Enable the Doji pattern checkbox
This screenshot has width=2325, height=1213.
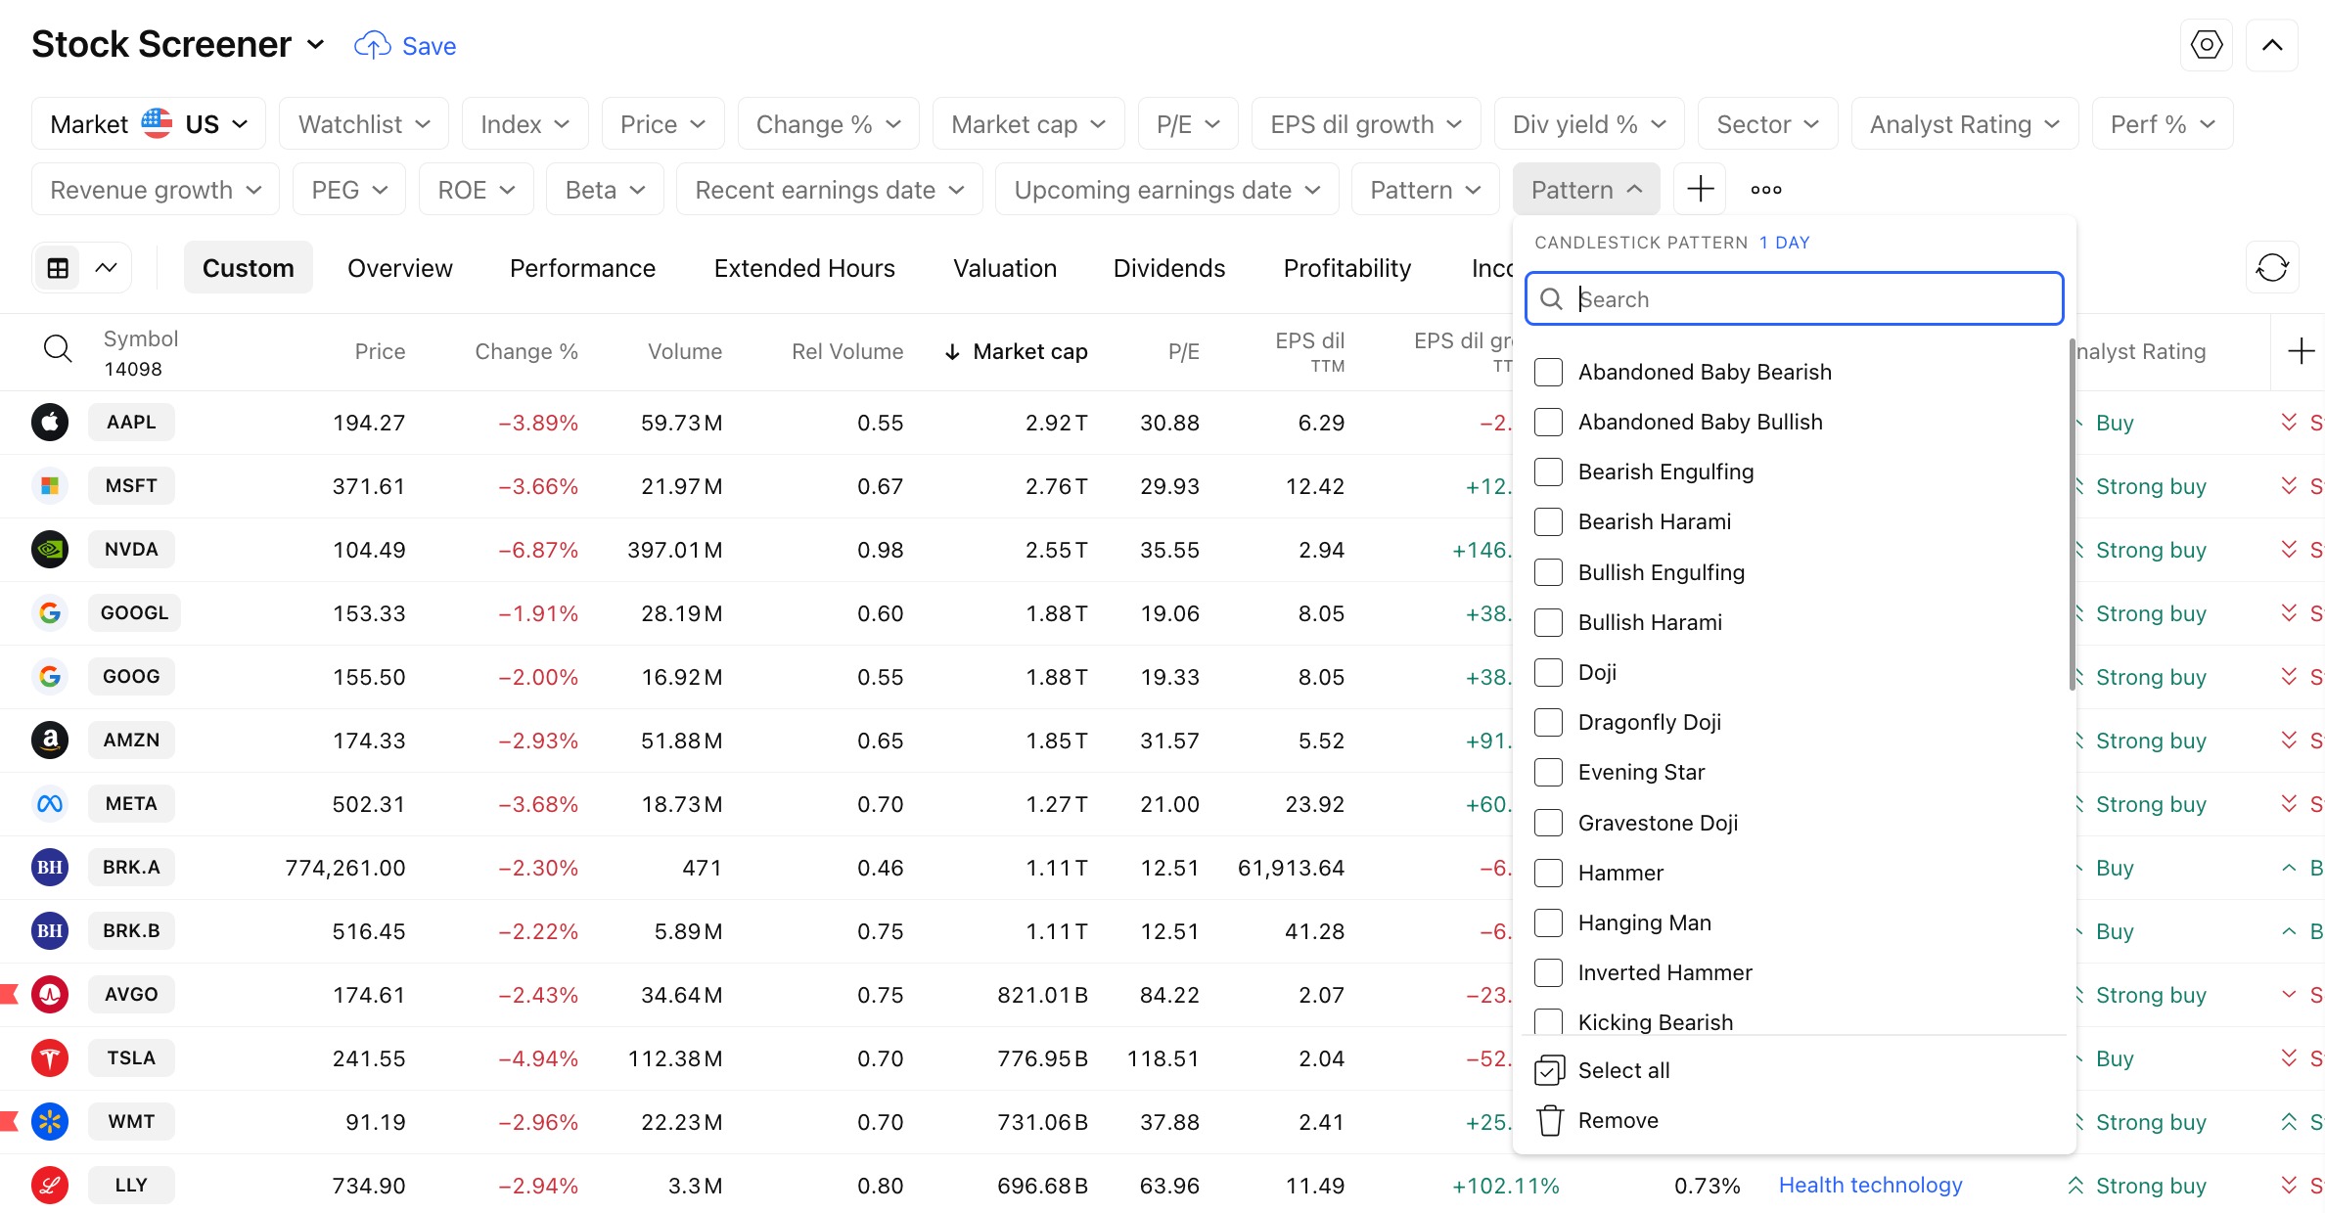pyautogui.click(x=1548, y=672)
